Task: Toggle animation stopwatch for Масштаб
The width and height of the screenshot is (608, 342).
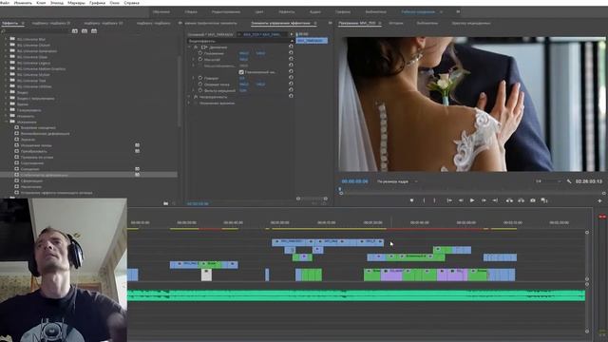Action: (200, 59)
